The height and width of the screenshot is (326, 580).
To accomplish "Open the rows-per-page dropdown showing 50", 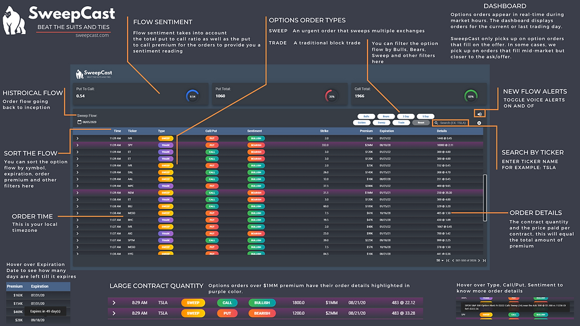I will (x=440, y=260).
